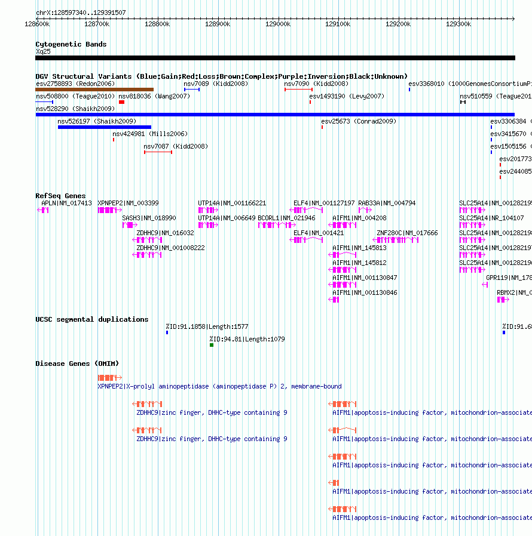This screenshot has width=532, height=536.
Task: Select the RBMX2 gene label
Action: (514, 293)
